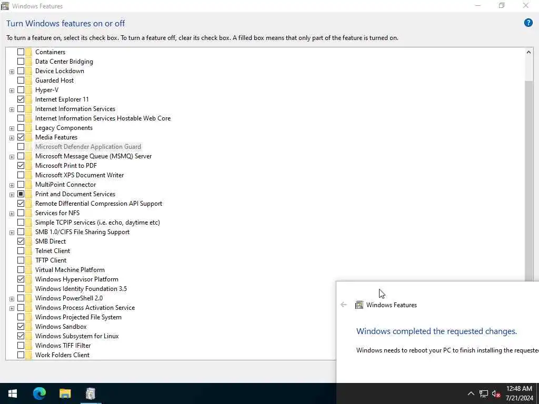Viewport: 539px width, 404px height.
Task: Show hidden system tray icons
Action: coord(471,393)
